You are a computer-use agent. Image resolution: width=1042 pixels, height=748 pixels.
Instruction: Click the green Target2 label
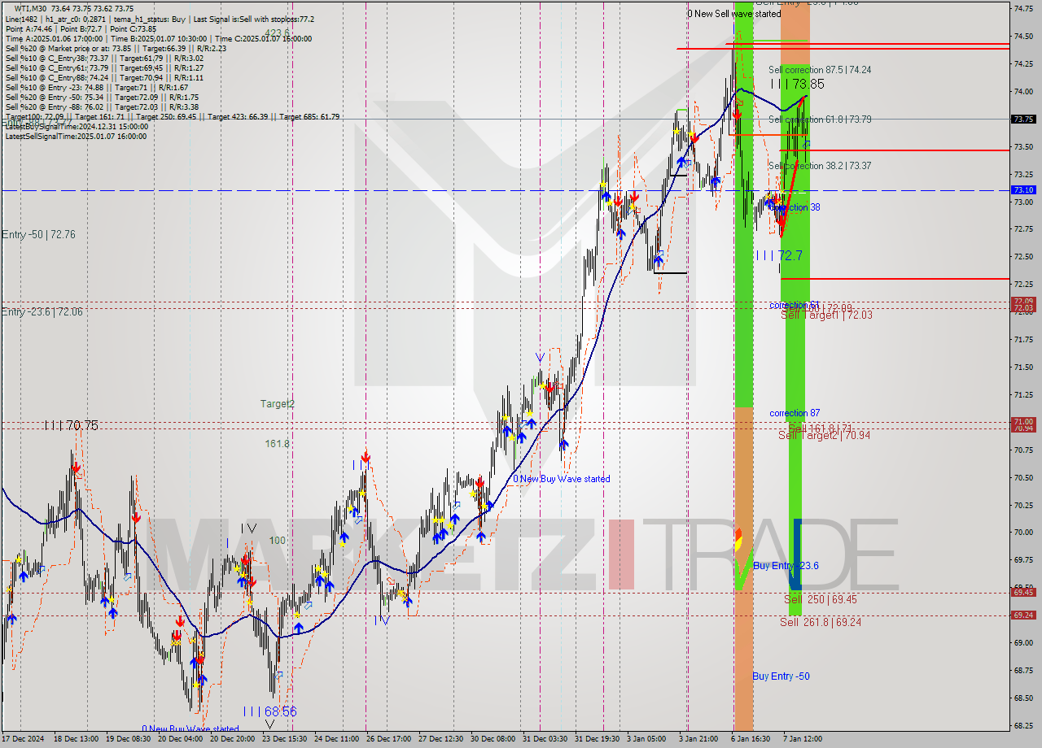click(278, 403)
